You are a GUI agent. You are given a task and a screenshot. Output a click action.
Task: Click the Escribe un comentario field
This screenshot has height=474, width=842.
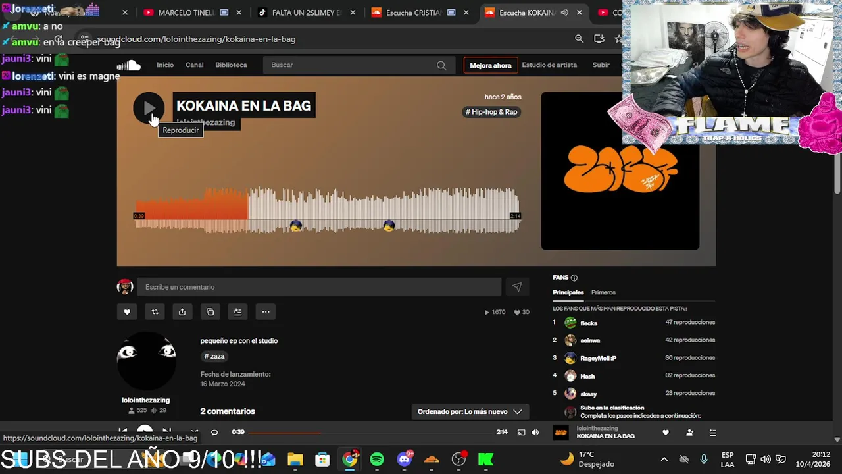pyautogui.click(x=319, y=287)
